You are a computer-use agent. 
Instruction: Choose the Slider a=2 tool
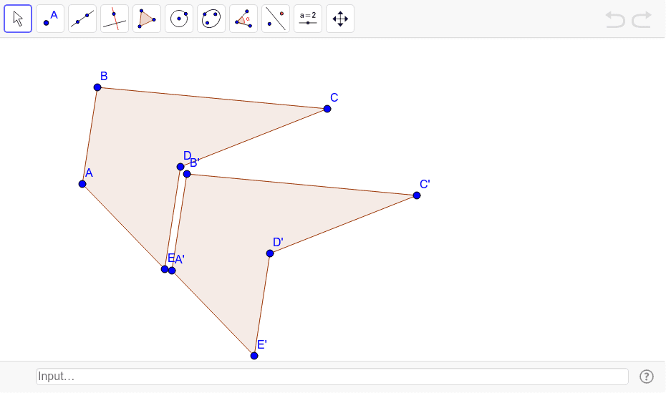[x=308, y=19]
